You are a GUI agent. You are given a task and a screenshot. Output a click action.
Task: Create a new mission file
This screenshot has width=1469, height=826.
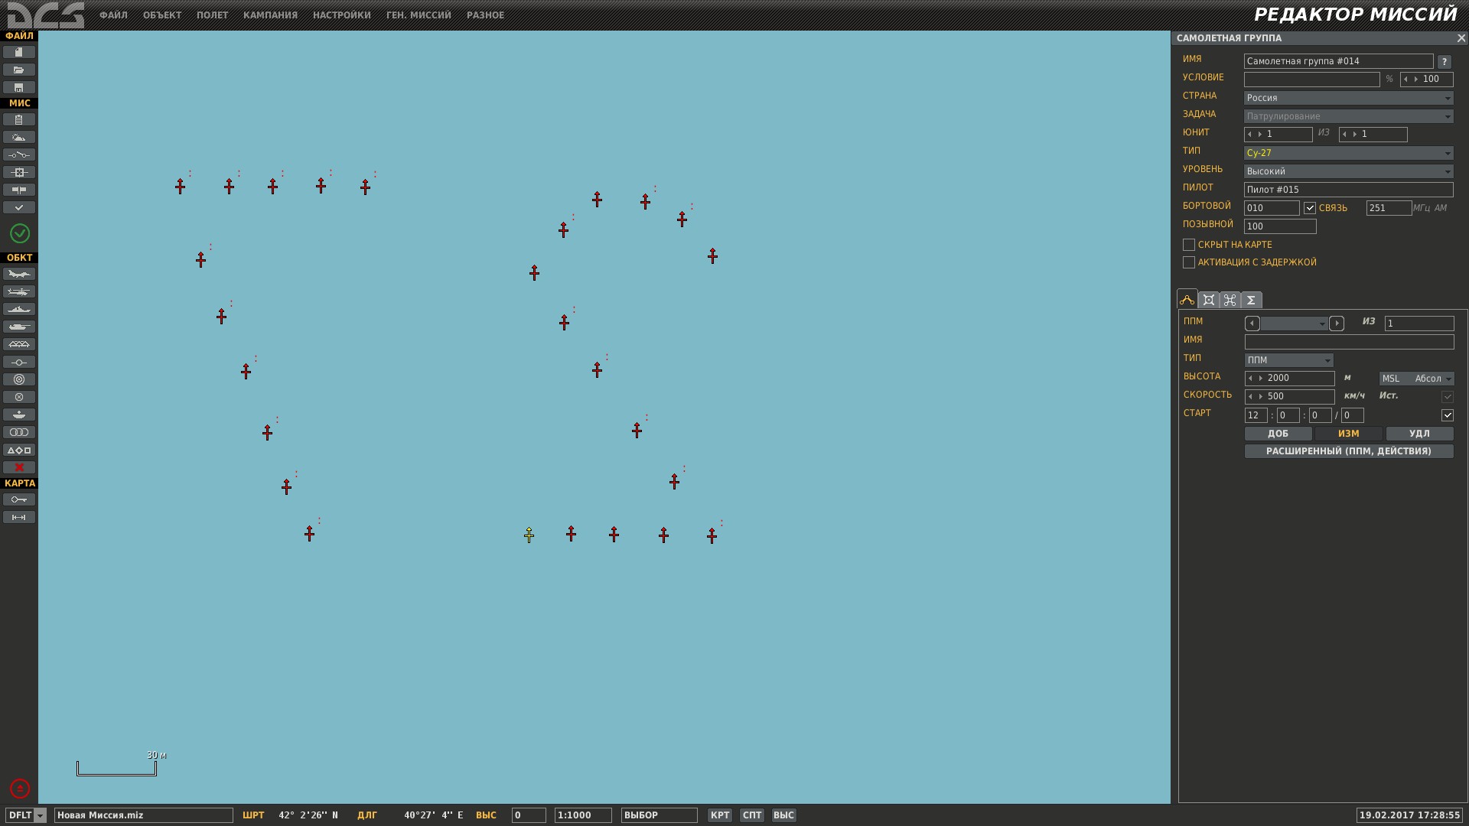[19, 52]
